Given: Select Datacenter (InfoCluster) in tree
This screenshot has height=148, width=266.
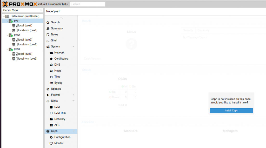Looking at the screenshot, I should pos(25,16).
